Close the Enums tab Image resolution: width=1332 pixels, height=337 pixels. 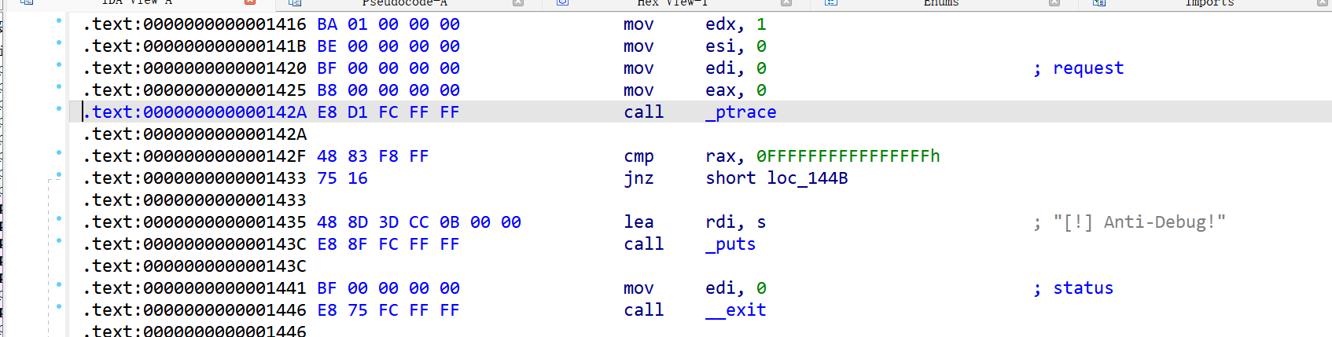(1054, 2)
